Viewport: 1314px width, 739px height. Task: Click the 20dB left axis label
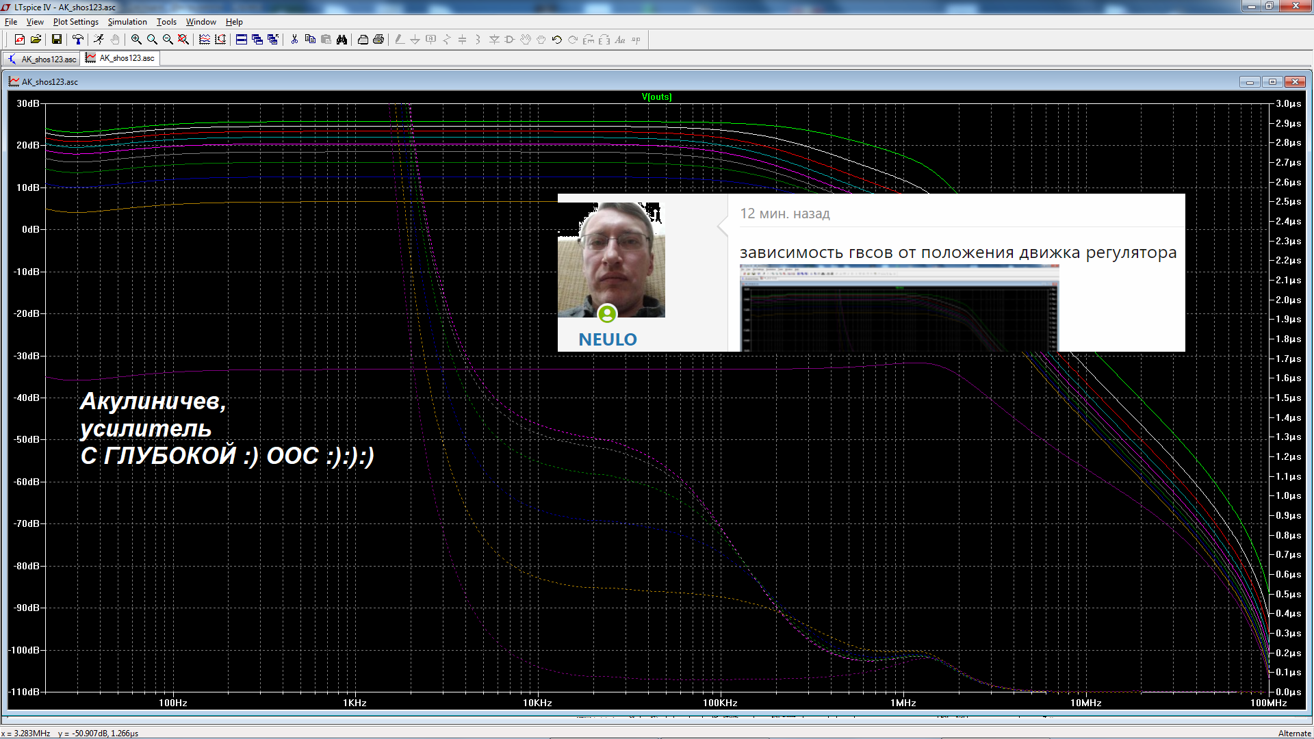tap(28, 145)
